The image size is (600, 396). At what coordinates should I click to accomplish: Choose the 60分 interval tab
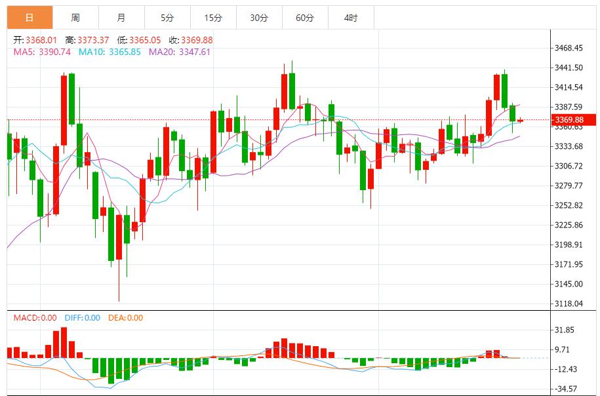tap(305, 18)
